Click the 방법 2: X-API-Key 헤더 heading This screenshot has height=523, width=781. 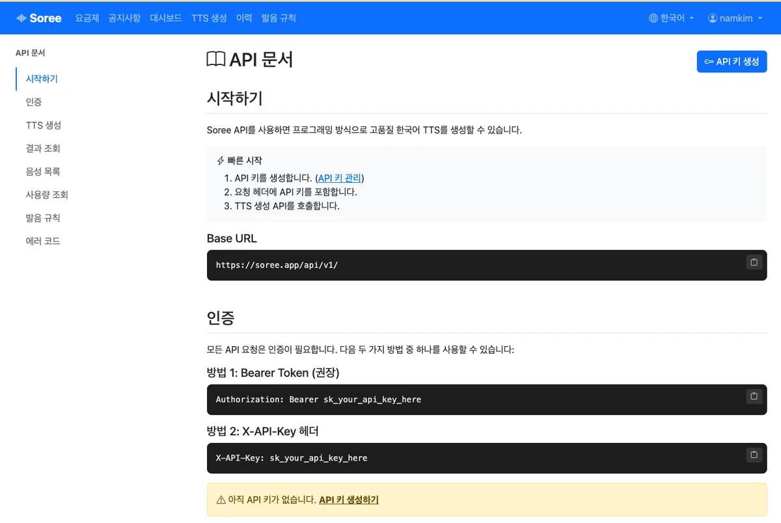point(263,431)
